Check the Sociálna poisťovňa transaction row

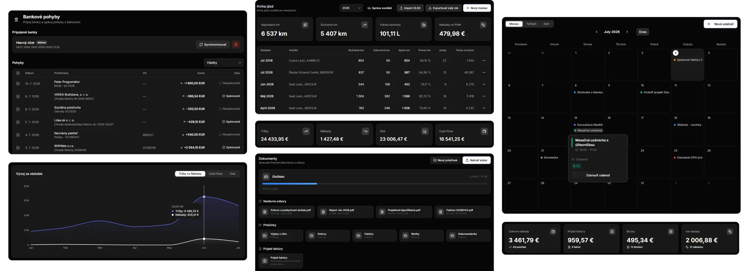18,109
